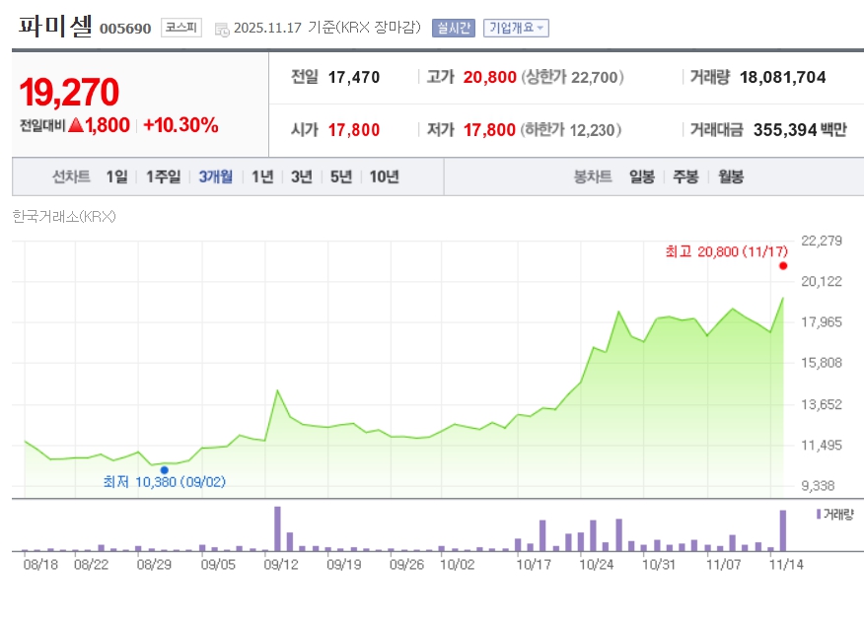Viewport: 864px width, 630px height.
Task: Click the 파미셀 stock name title
Action: pyautogui.click(x=55, y=27)
